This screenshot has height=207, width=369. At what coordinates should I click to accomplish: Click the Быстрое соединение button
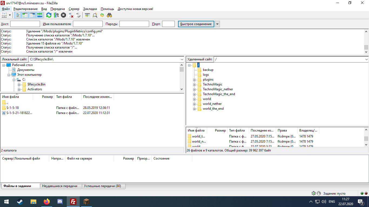coord(196,24)
